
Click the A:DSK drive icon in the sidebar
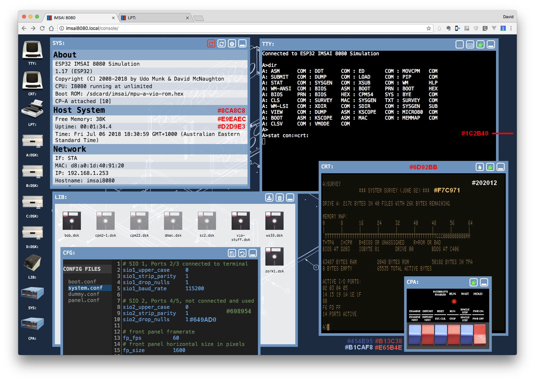pyautogui.click(x=32, y=141)
